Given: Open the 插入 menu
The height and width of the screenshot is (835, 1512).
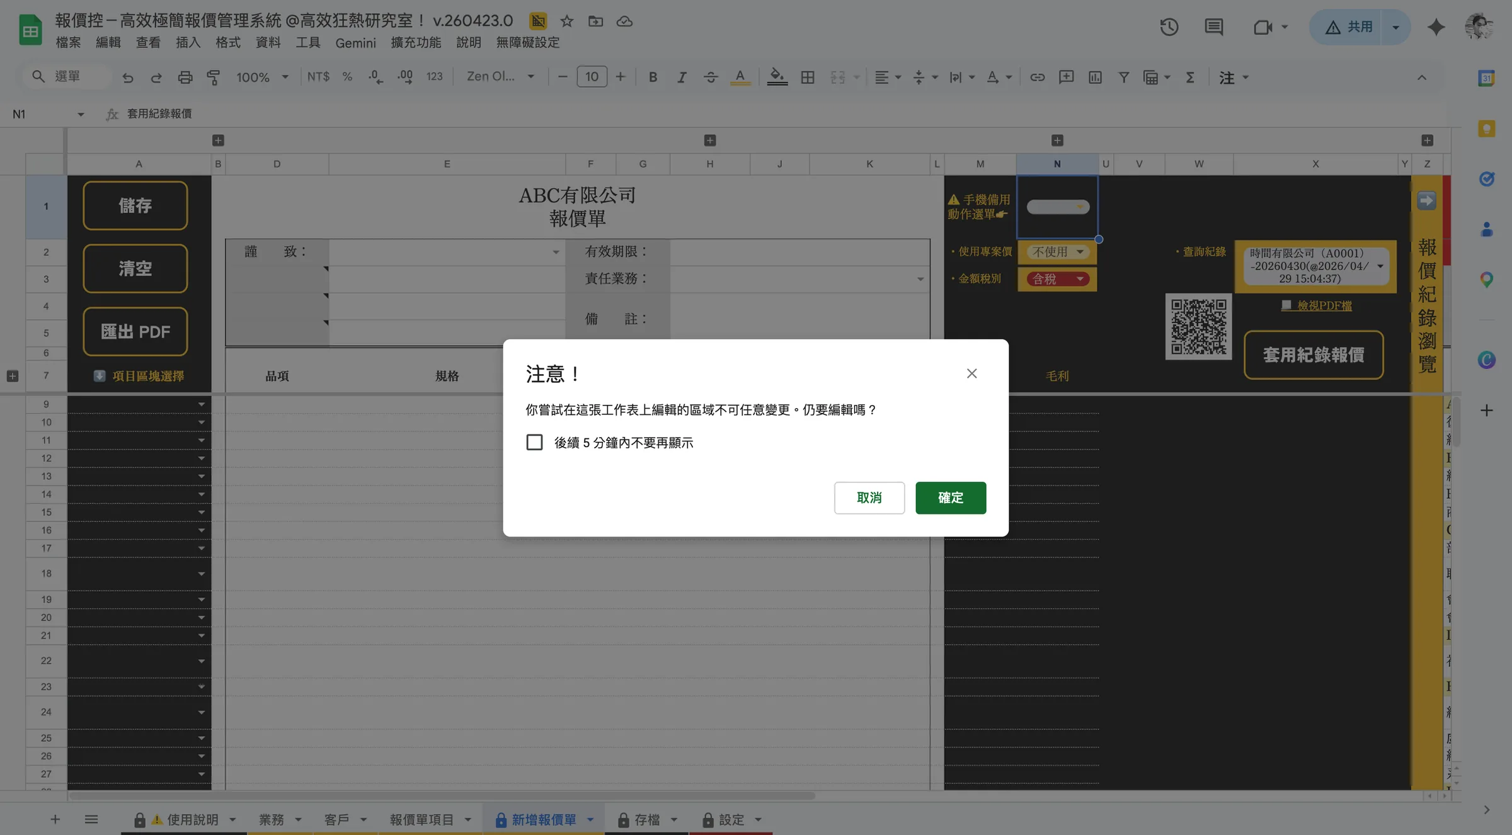Looking at the screenshot, I should tap(188, 42).
